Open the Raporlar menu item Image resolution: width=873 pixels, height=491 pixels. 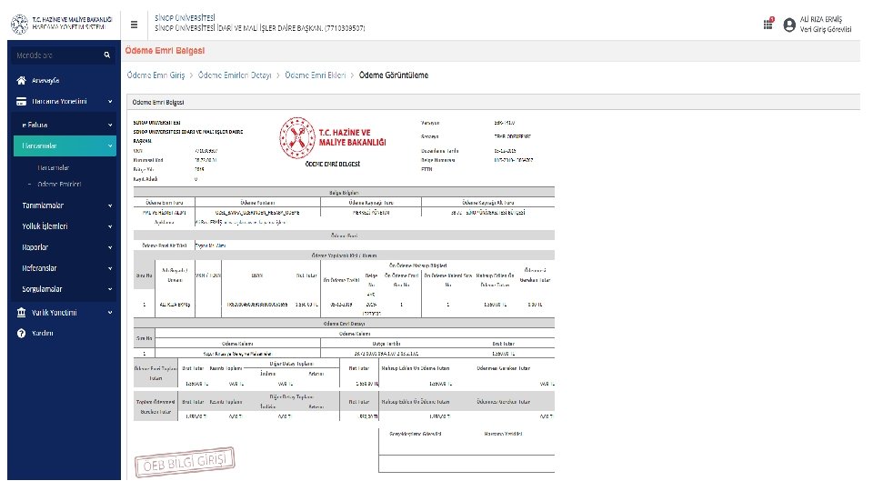point(35,247)
